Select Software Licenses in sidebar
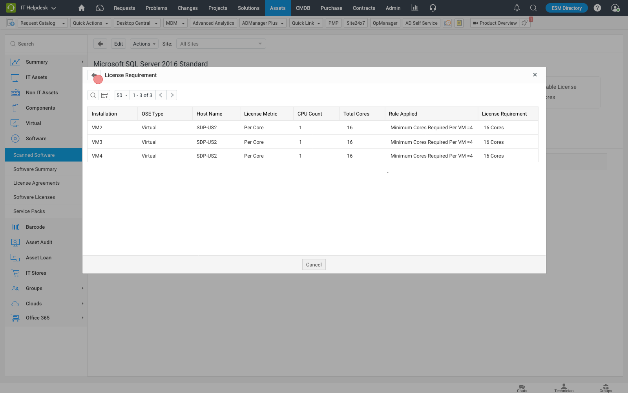 pyautogui.click(x=34, y=197)
